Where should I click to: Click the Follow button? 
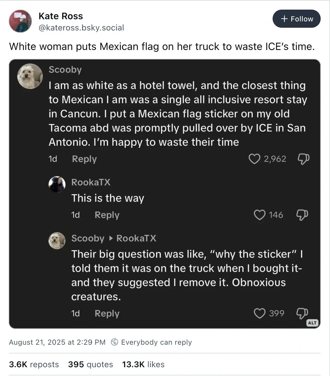point(296,19)
